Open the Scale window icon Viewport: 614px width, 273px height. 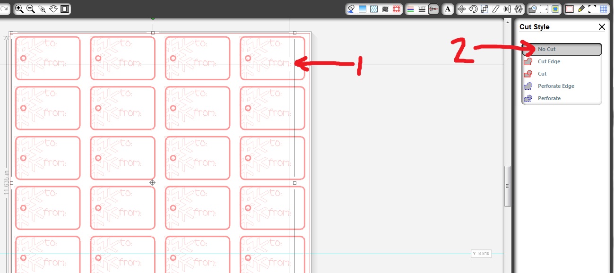[484, 9]
